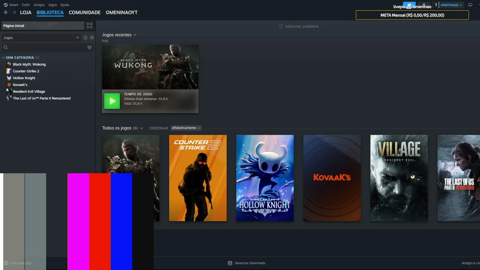Screen dimensions: 480x270
Task: Open the omeninaoyt account dropdown
Action: click(x=451, y=5)
